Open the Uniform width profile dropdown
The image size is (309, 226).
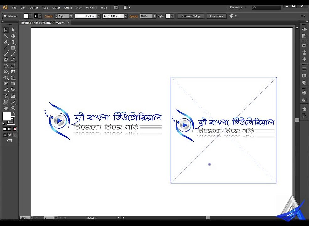[99, 16]
